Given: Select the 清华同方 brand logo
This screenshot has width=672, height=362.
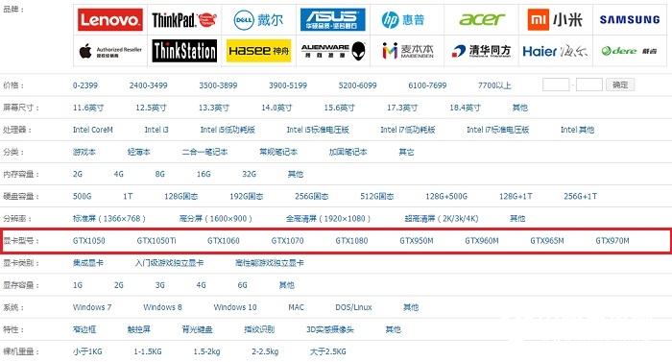Looking at the screenshot, I should 481,51.
